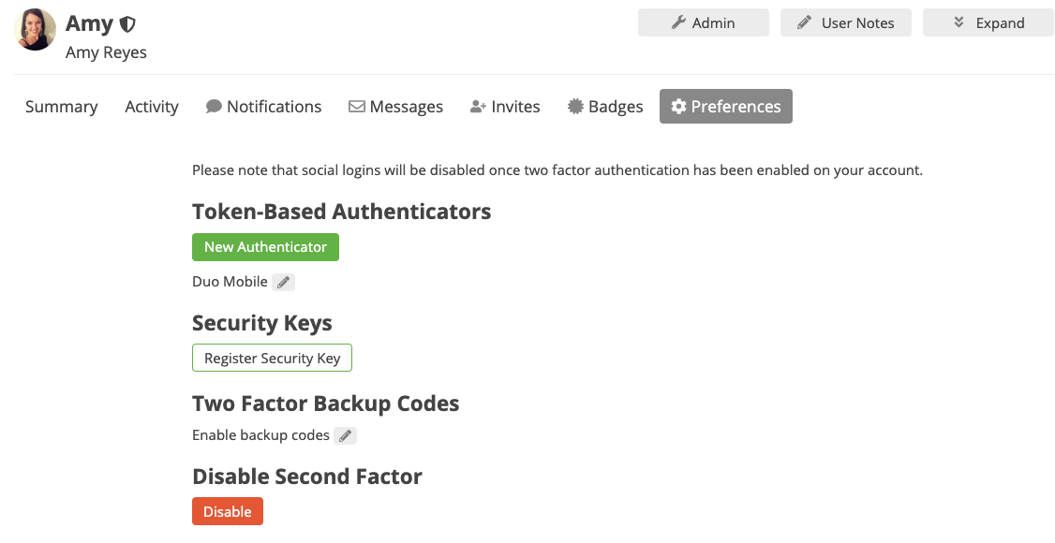Click the speech bubble icon next to Notifications
The height and width of the screenshot is (543, 1055).
click(x=214, y=106)
